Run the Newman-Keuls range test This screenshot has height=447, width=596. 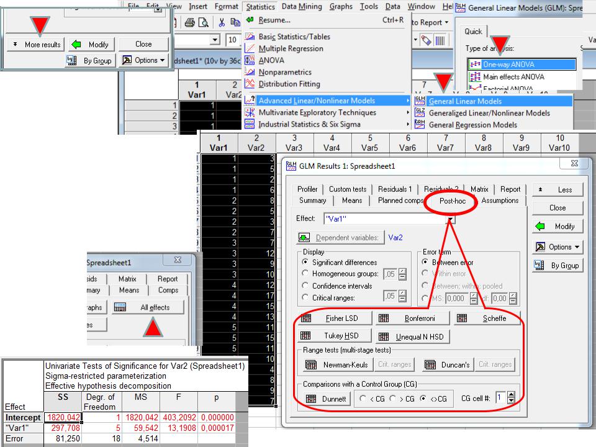pos(337,365)
